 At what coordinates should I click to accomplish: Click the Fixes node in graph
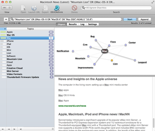[x=109, y=45]
